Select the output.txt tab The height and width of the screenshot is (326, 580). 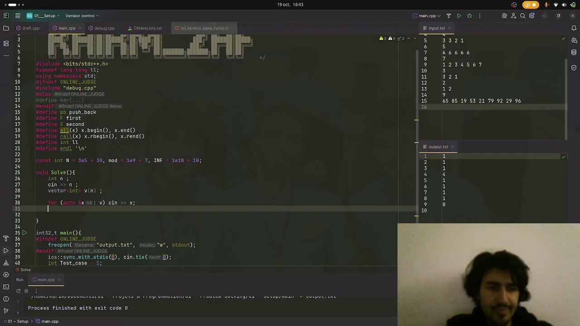[x=438, y=147]
